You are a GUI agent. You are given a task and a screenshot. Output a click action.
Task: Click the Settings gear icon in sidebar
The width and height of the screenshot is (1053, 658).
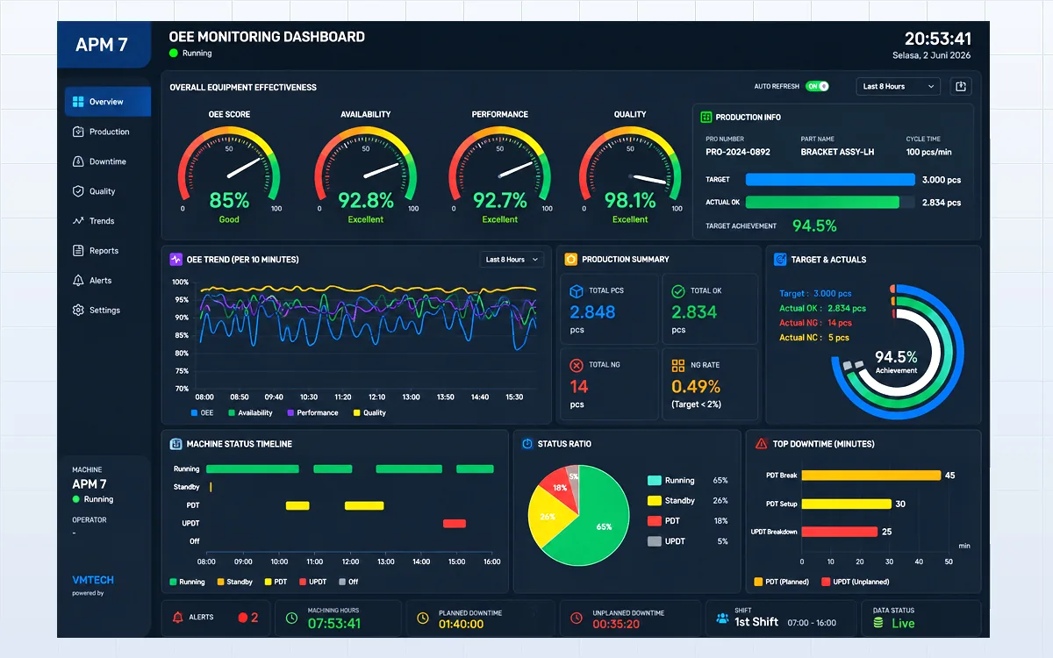tap(78, 311)
